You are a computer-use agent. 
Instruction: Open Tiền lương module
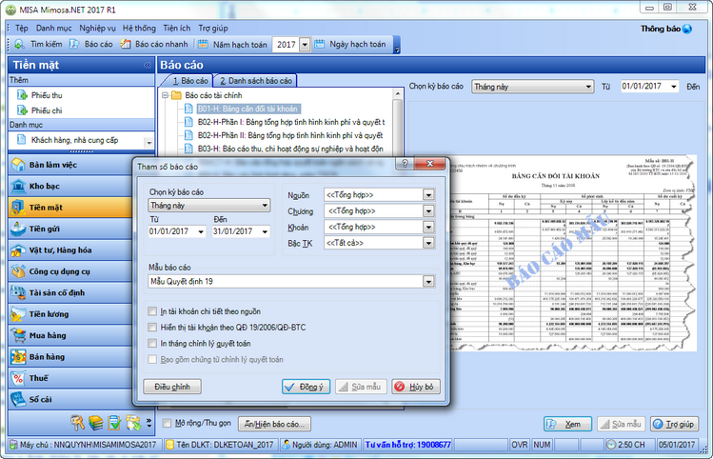70,314
